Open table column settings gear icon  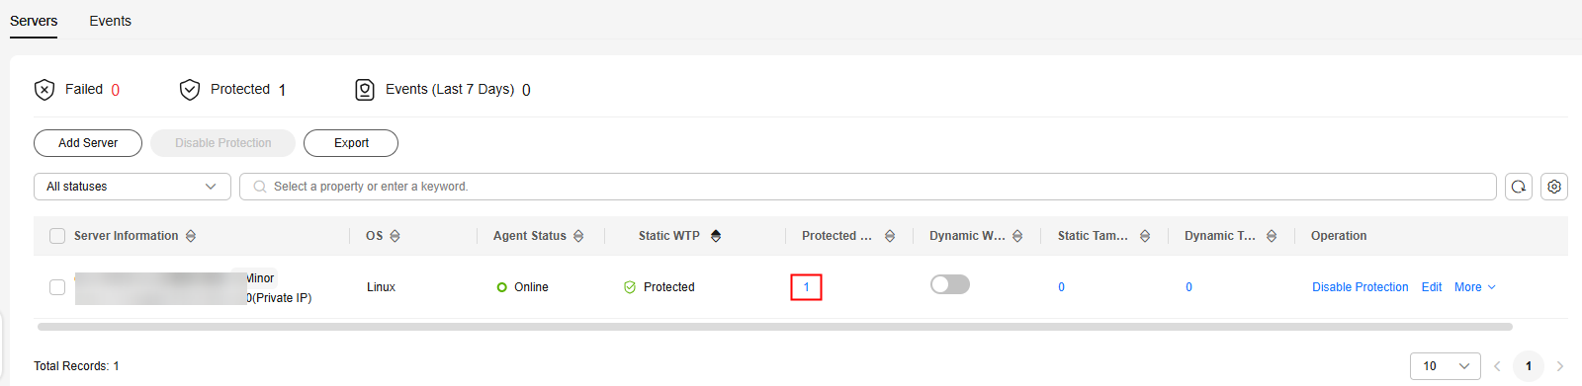coord(1554,187)
